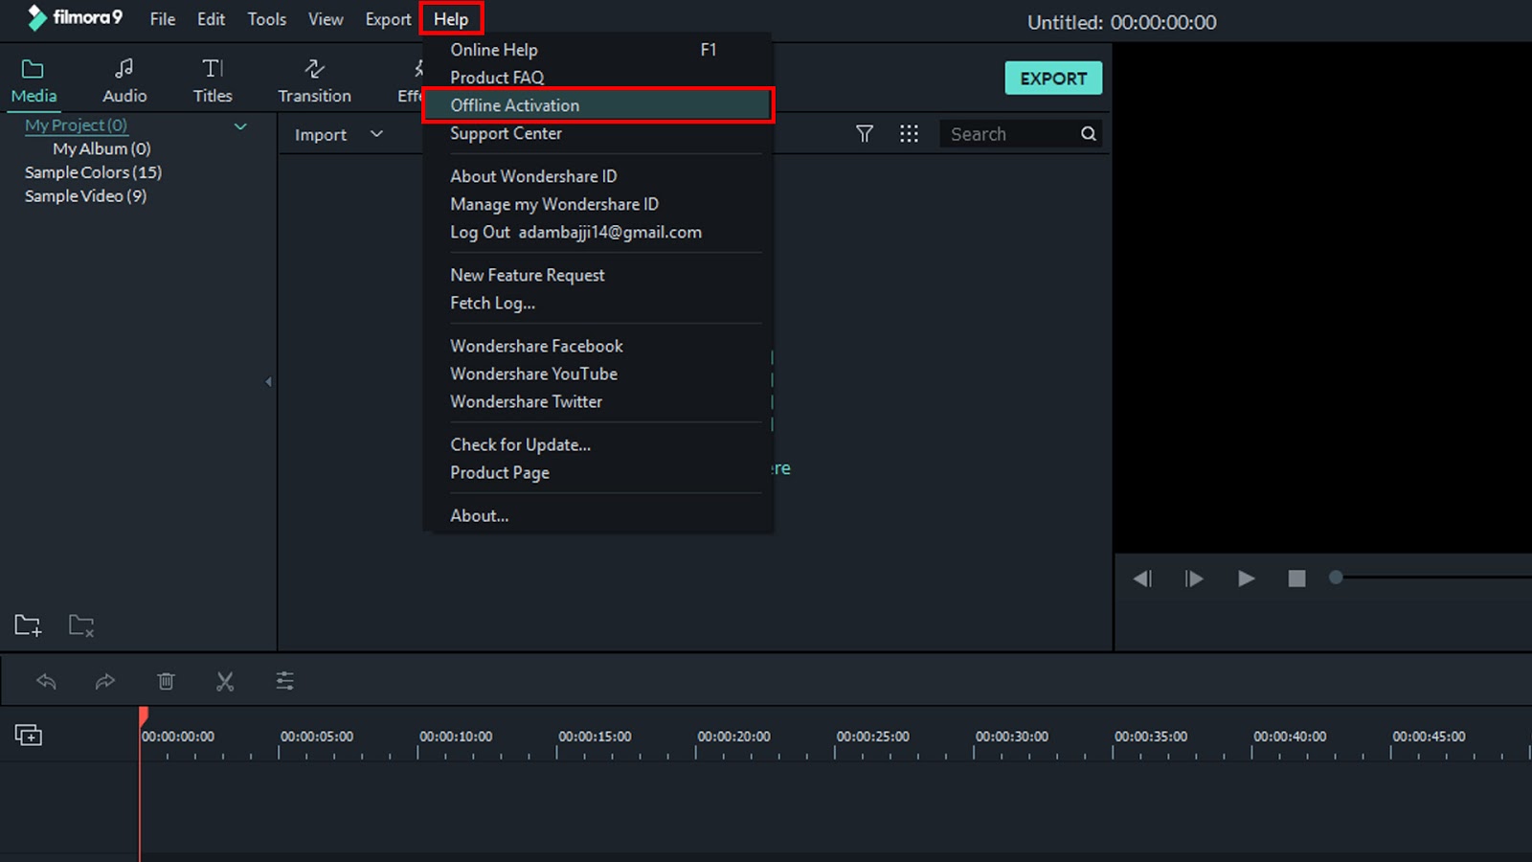Click the Delete trash icon
The width and height of the screenshot is (1532, 862).
[166, 681]
